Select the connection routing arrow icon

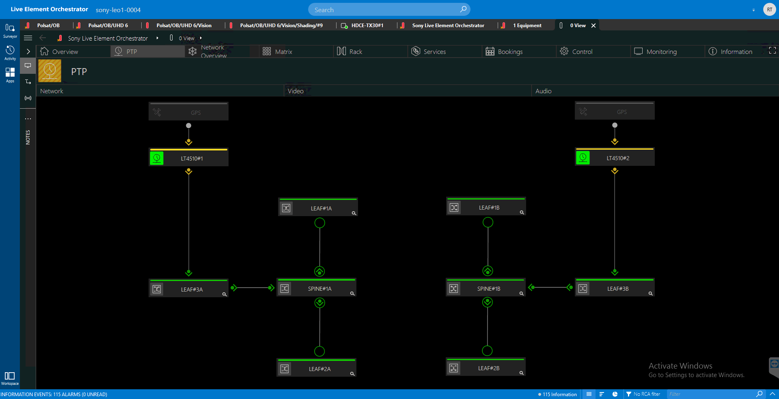28,82
